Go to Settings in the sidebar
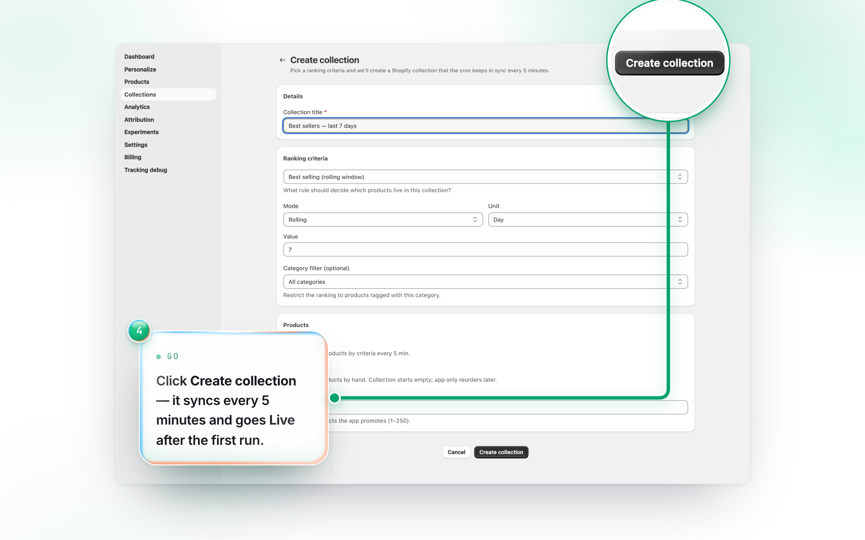 [136, 145]
